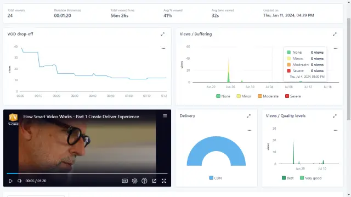The height and width of the screenshot is (197, 351).
Task: Expand the VOD drop-off chart
Action: [163, 34]
